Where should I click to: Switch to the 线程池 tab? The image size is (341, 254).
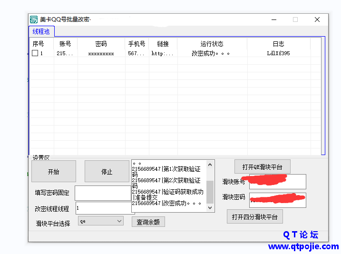41,31
